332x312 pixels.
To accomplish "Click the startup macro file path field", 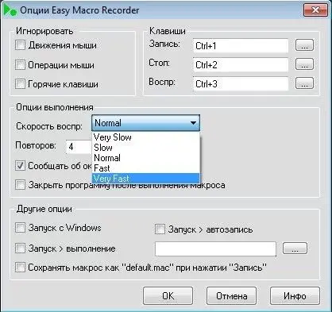I will (x=215, y=248).
